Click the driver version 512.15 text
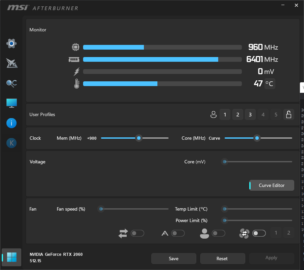Screen dimensions: 304x270 pos(35,261)
